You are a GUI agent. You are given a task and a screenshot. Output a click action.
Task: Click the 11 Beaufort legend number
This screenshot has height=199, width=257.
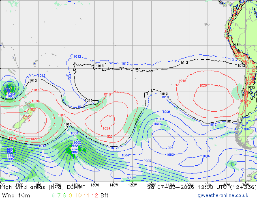coord(86,195)
